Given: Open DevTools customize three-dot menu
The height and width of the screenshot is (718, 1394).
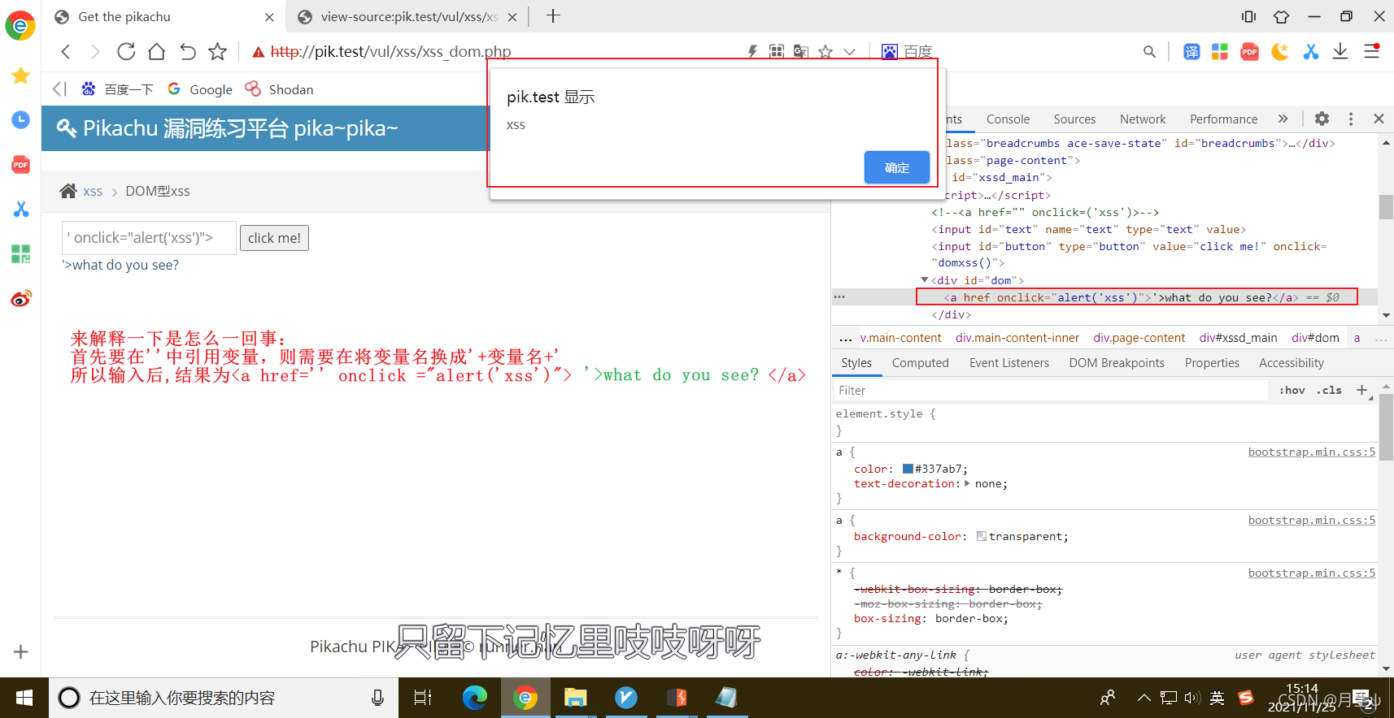Looking at the screenshot, I should pos(1351,119).
